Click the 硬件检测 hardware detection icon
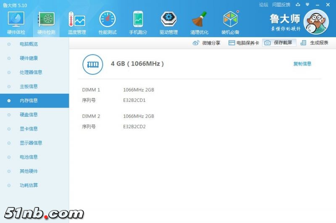Screen dimensions: 336x223 point(46,20)
